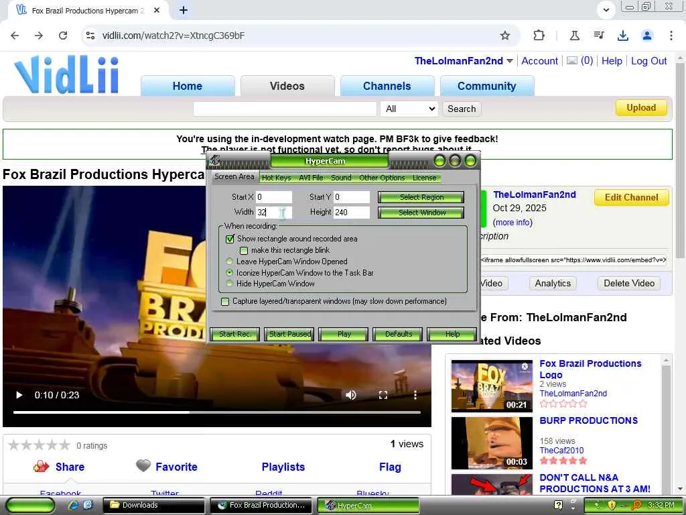This screenshot has height=515, width=686.
Task: Toggle Show rectangle around recorded area
Action: click(x=230, y=239)
